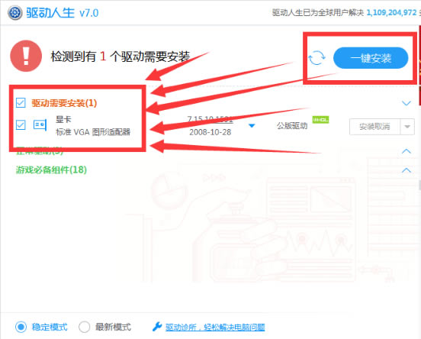Viewport: 421px width, 339px height.
Task: Open the driver version dropdown arrow
Action: 252,125
